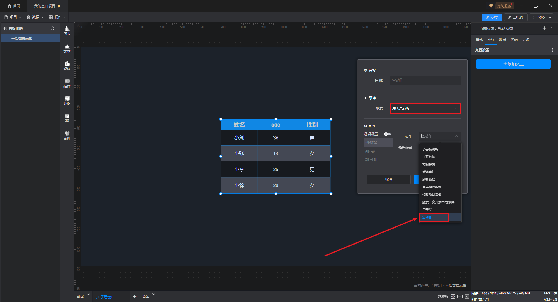
Task: Click the plus icon beside 当前状态
Action: 544,28
